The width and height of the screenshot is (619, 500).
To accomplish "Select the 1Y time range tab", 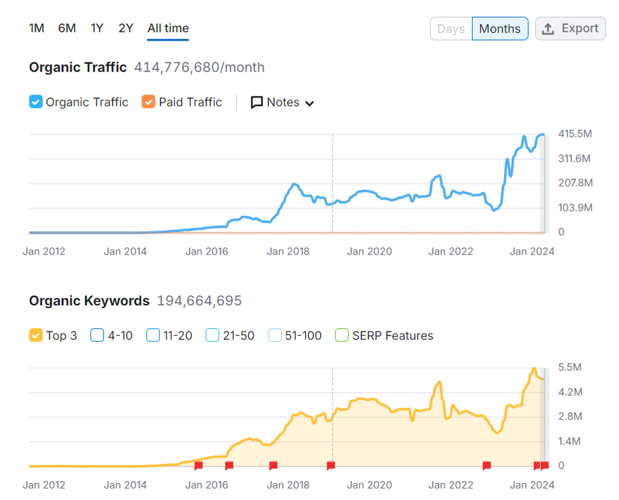I will 97,28.
